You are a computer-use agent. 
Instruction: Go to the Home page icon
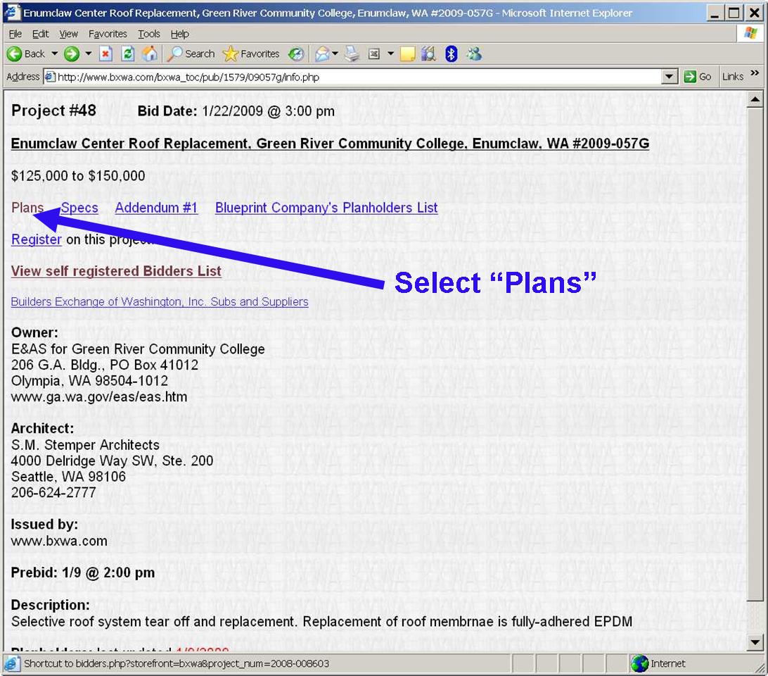(149, 54)
